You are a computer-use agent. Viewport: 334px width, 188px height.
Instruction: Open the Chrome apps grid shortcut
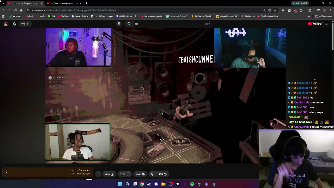3,16
